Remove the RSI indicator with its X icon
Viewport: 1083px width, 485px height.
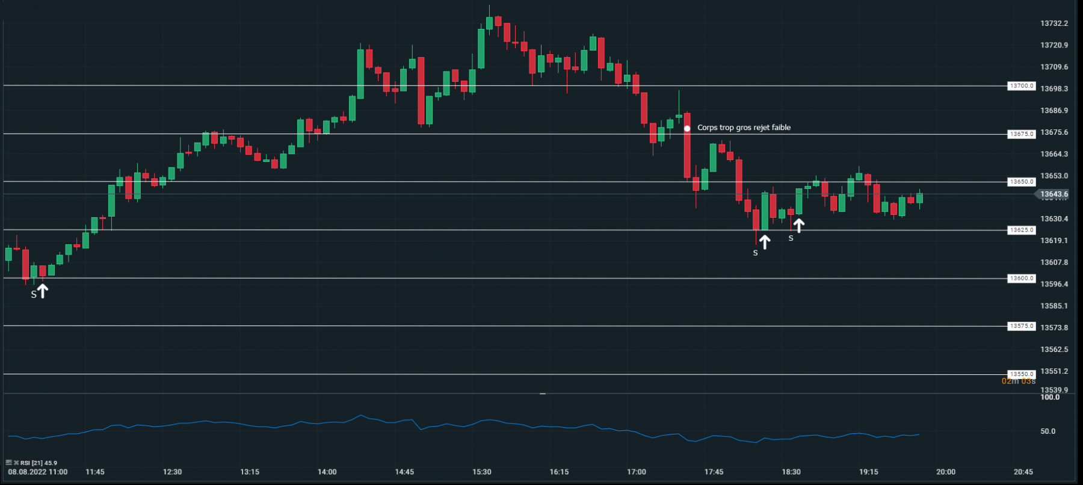tap(16, 463)
